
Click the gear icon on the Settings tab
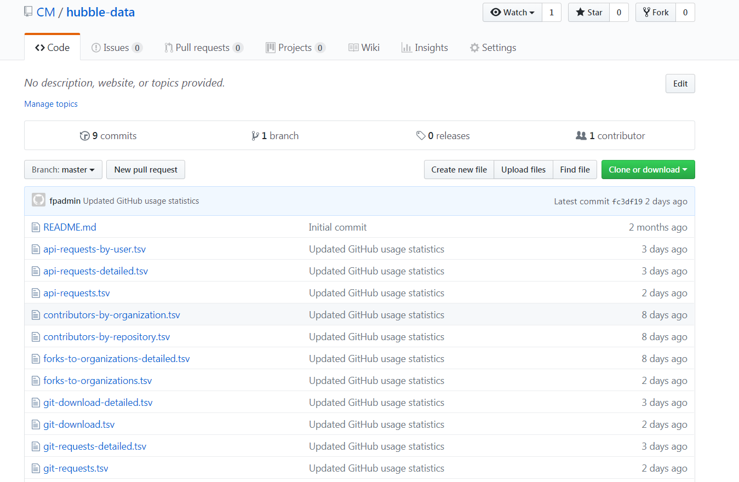pyautogui.click(x=474, y=47)
